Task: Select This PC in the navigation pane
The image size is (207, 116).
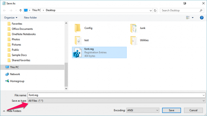Action: [x=32, y=67]
